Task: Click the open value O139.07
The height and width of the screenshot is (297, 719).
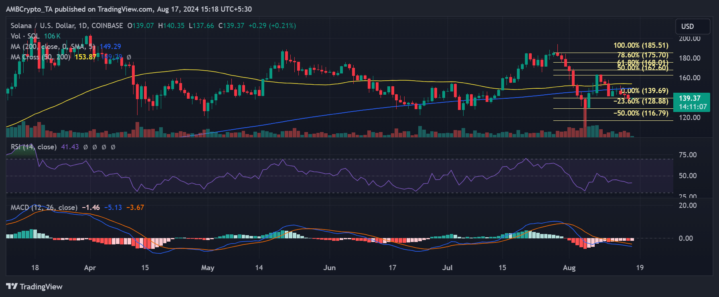Action: 141,26
